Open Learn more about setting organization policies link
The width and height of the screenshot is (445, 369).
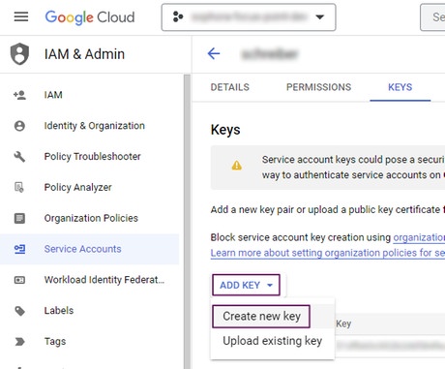328,253
